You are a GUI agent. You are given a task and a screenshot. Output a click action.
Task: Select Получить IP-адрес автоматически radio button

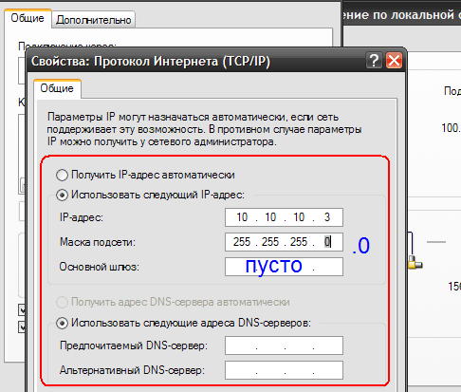click(62, 175)
